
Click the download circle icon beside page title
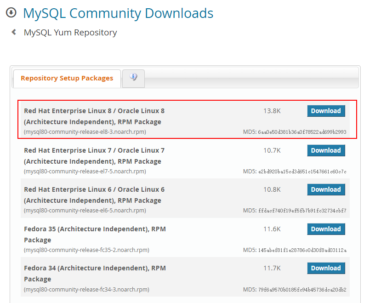point(11,13)
